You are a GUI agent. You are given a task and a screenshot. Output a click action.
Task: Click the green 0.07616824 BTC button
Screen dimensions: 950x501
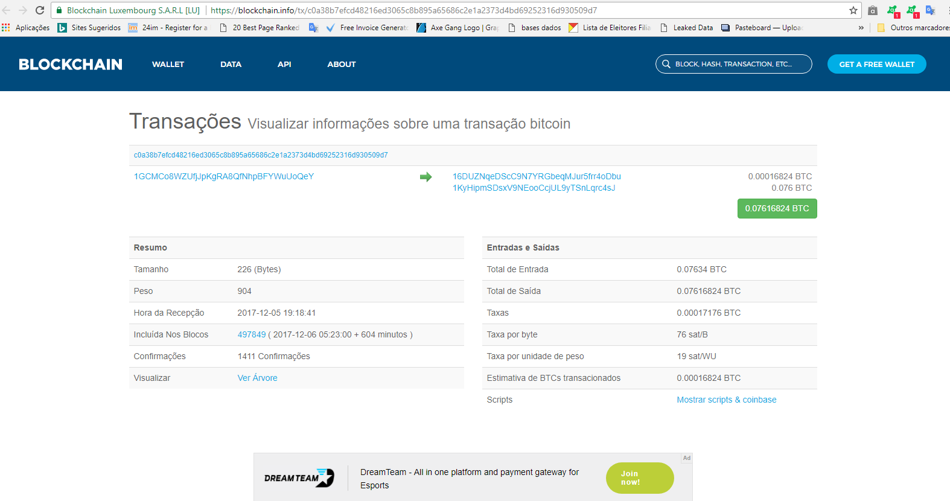(x=777, y=208)
